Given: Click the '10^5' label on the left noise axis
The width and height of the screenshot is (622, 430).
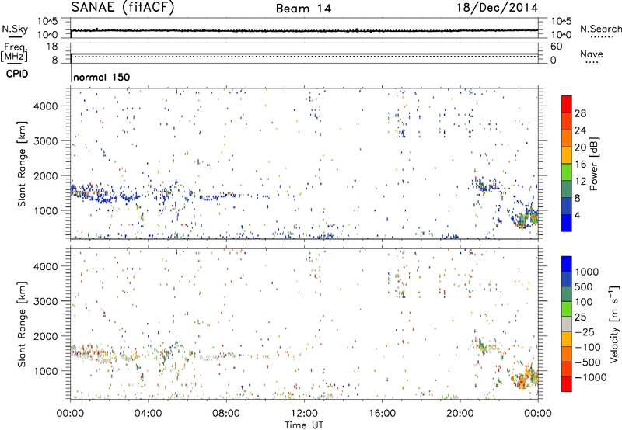Looking at the screenshot, I should click(x=47, y=22).
